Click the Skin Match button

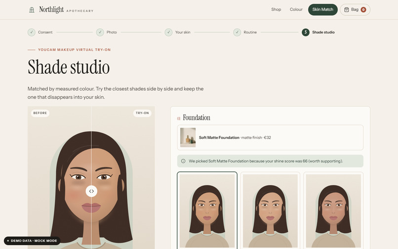322,10
